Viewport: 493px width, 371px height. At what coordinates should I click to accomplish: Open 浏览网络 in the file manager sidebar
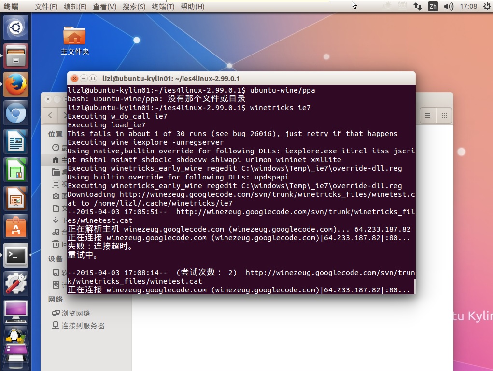coord(71,313)
